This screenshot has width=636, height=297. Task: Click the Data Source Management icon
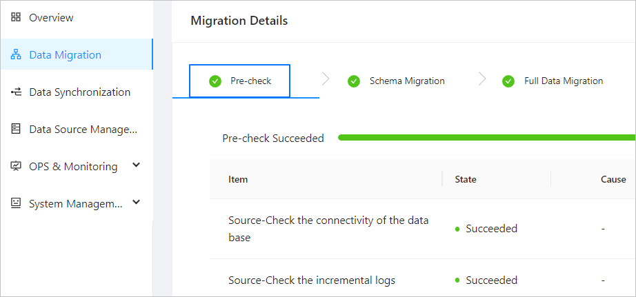[16, 129]
